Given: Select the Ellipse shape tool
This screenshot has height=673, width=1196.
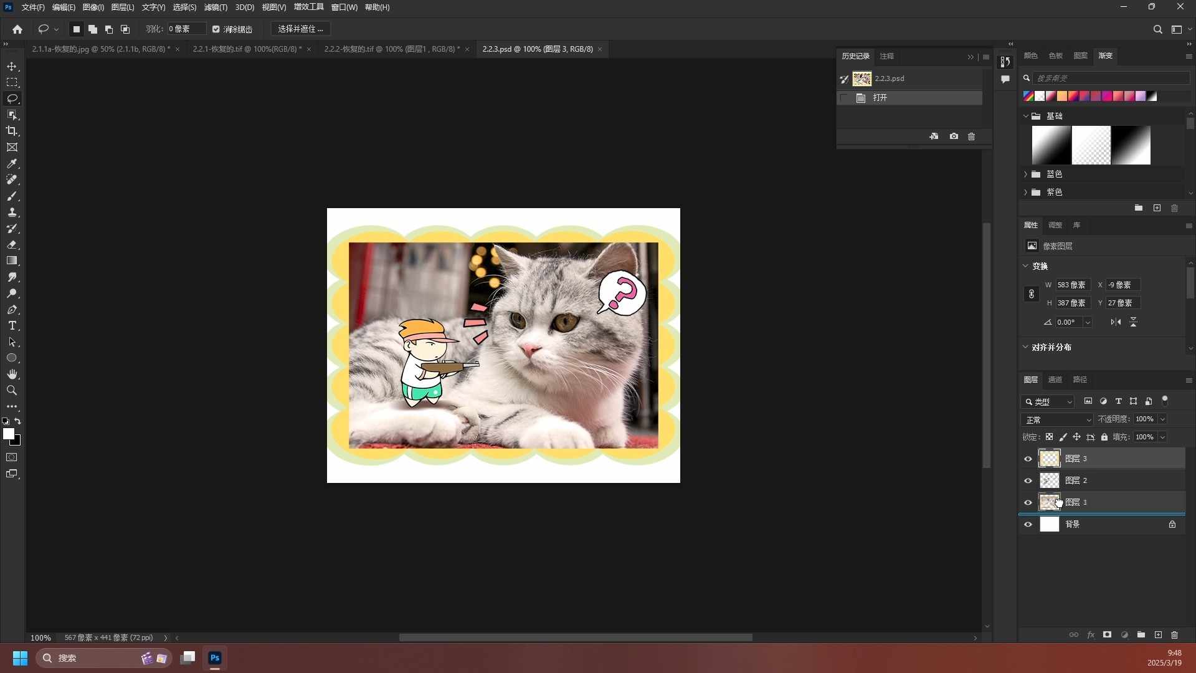Looking at the screenshot, I should pos(12,358).
